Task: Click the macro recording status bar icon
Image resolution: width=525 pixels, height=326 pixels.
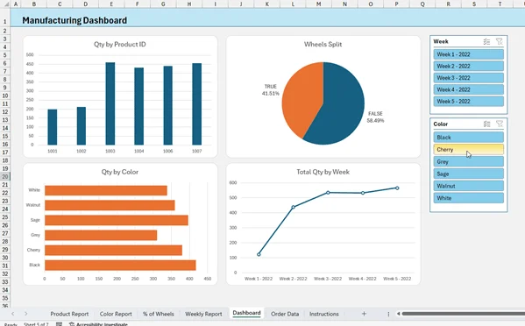Action: click(59, 324)
